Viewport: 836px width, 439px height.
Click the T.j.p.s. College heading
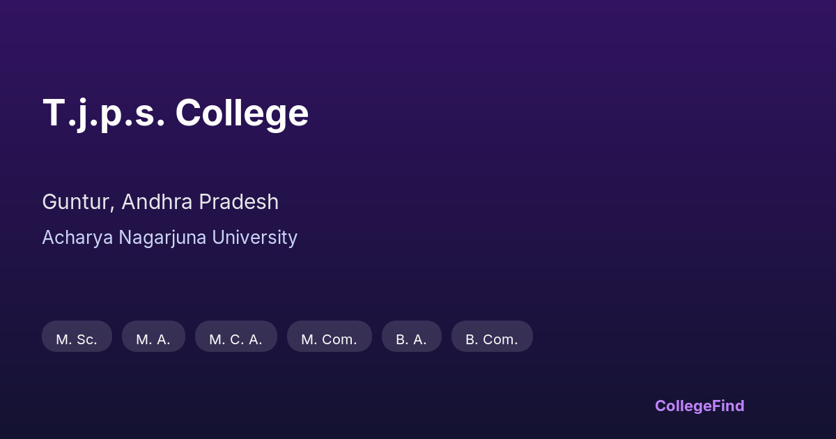[x=175, y=113]
